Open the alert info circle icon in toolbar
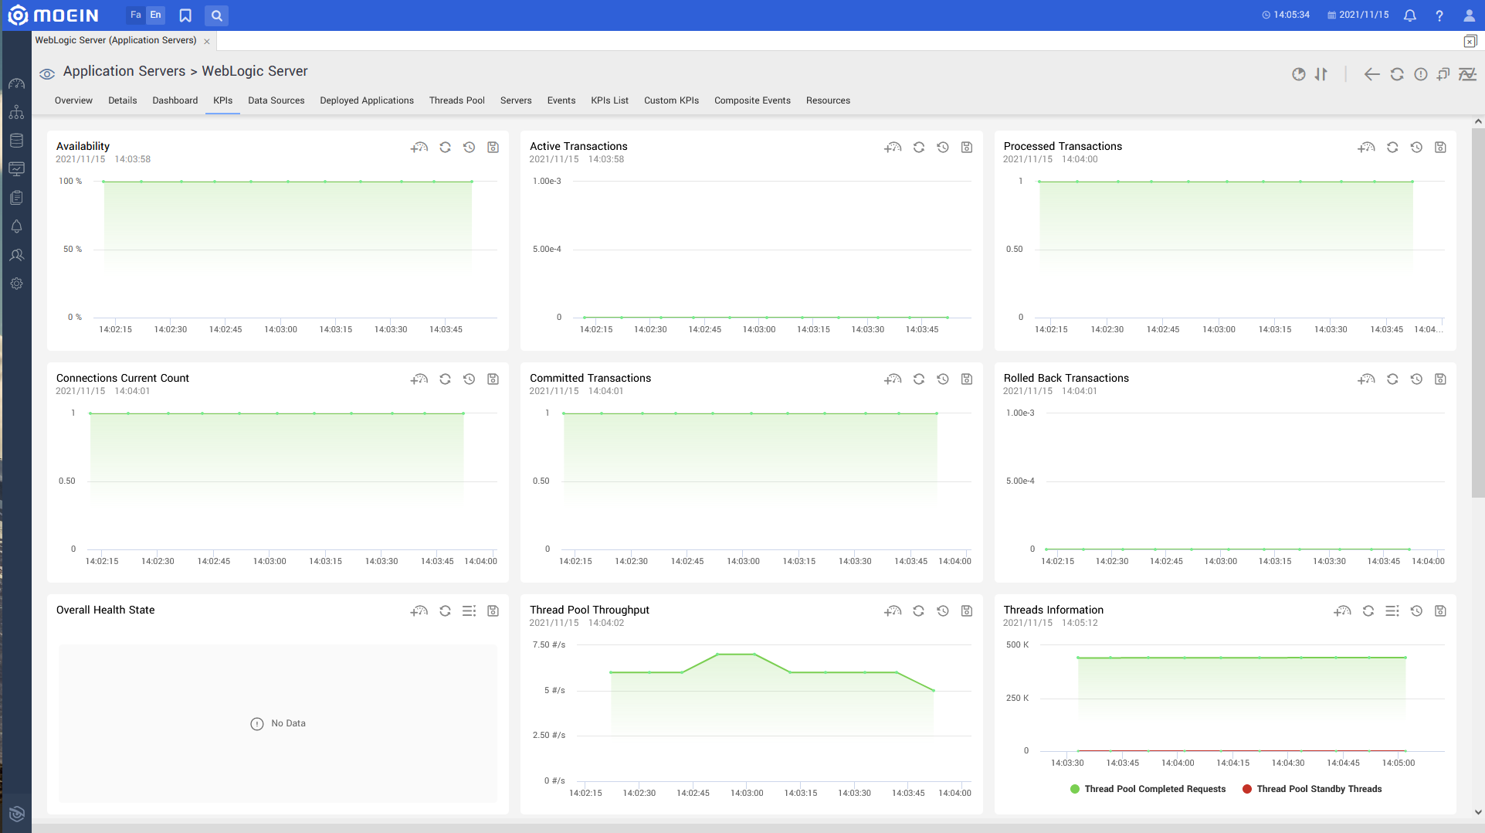 coord(1421,74)
